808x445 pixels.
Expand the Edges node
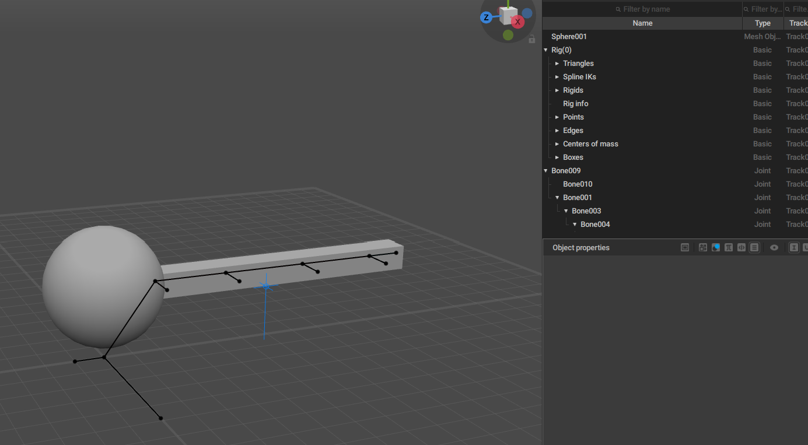557,131
